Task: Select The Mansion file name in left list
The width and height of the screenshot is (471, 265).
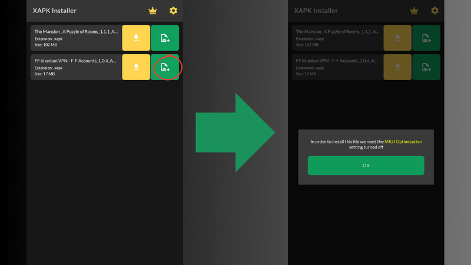Action: coord(76,32)
